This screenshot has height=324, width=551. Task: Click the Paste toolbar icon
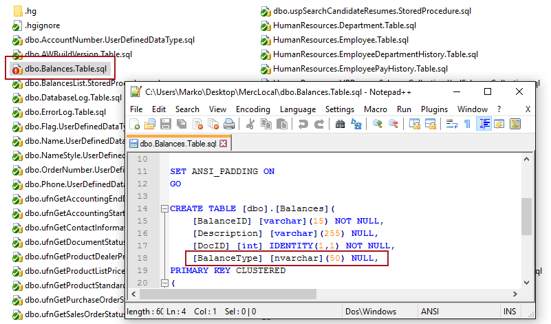coord(282,124)
